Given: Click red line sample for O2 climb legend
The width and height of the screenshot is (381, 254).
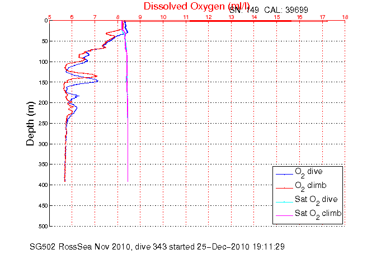Looking at the screenshot, I should coord(284,188).
